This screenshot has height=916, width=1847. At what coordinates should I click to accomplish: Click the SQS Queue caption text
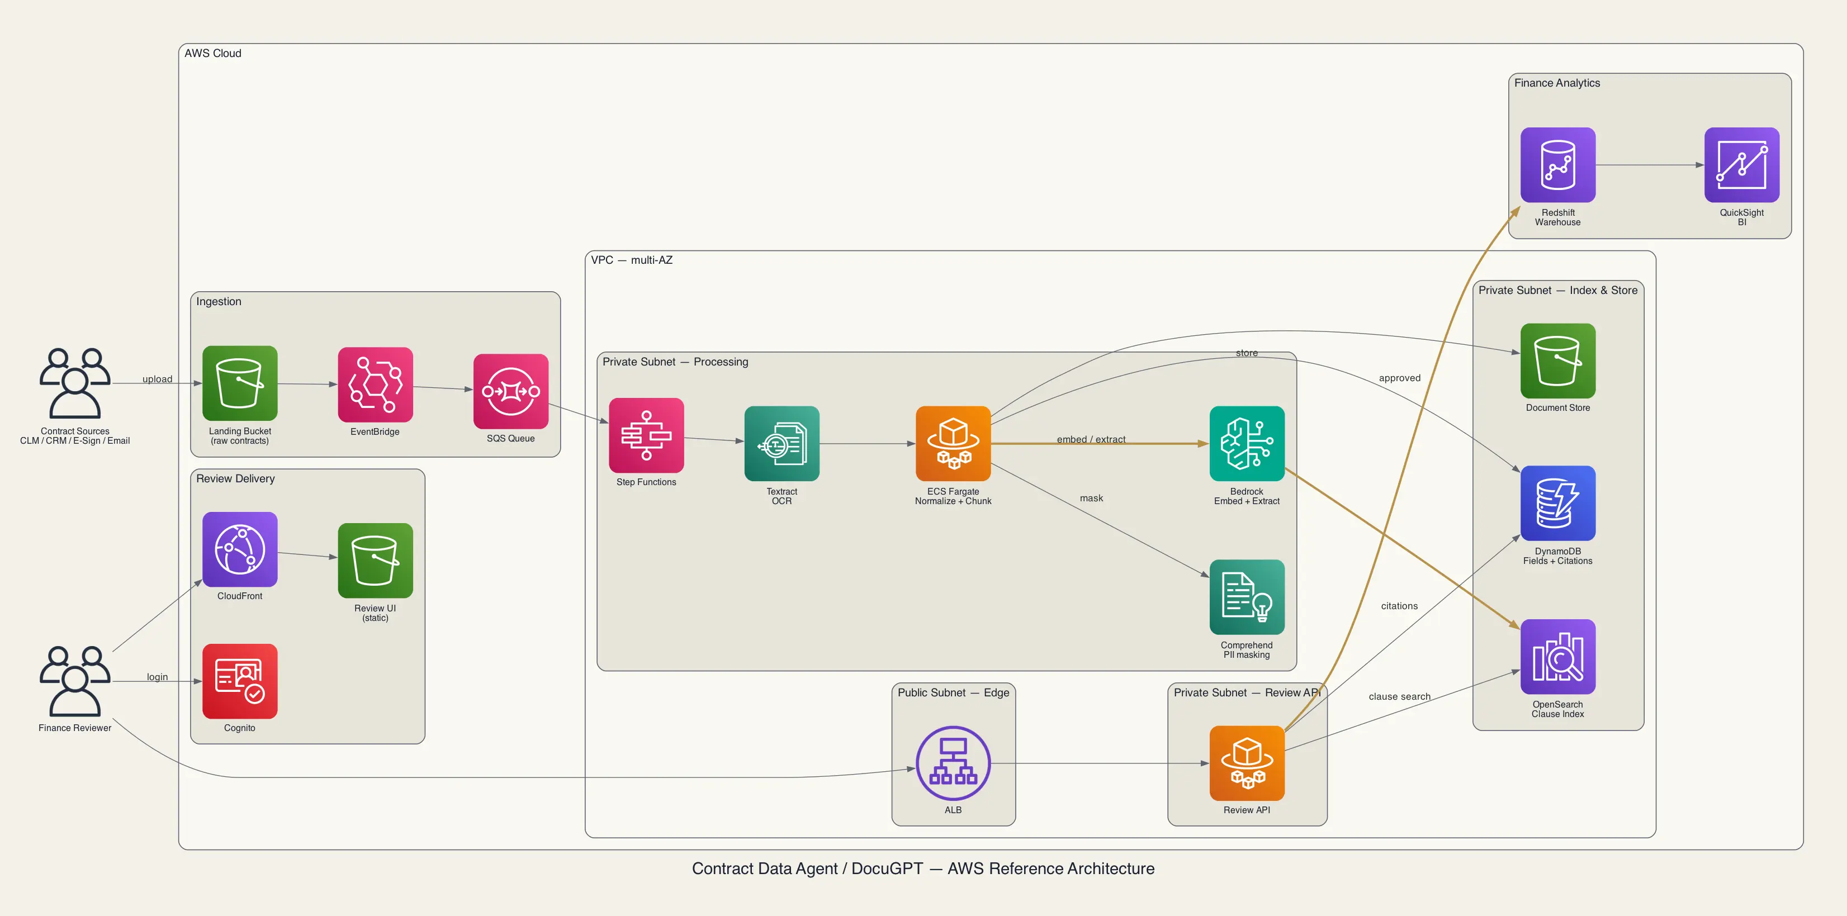point(510,439)
